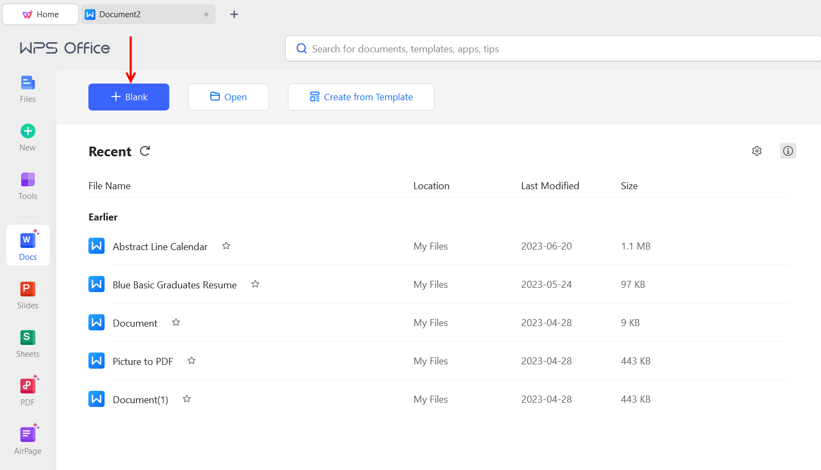Click the Open file button

click(229, 97)
